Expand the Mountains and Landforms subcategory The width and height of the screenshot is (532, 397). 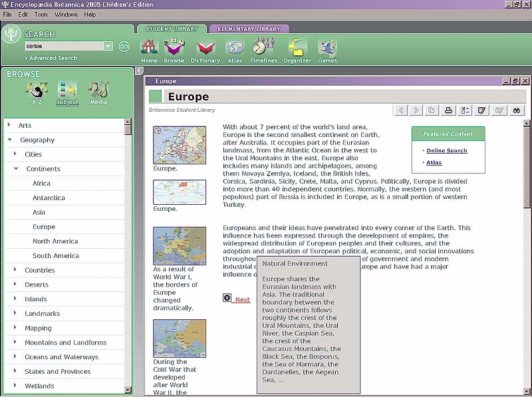[15, 342]
